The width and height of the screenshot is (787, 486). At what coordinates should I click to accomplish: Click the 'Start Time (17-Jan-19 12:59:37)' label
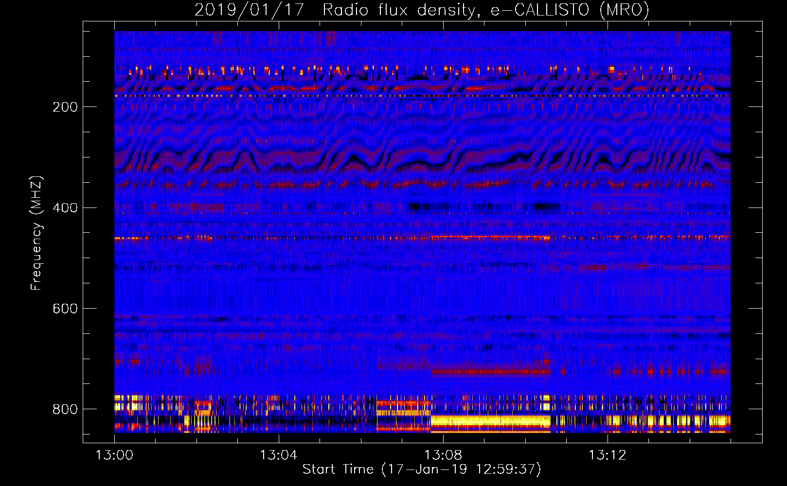click(422, 469)
